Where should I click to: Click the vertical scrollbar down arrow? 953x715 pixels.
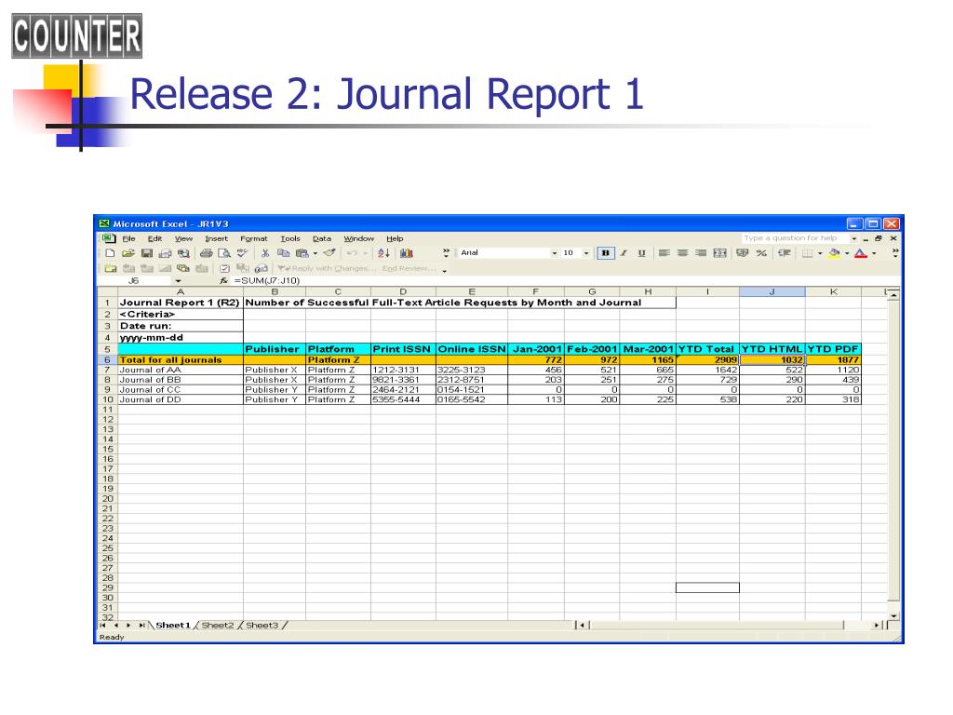coord(893,616)
